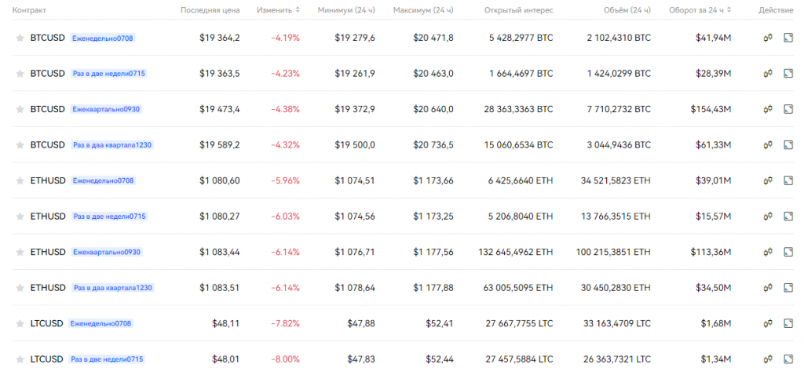Toggle favorite star for LTCUSD Еженедельно0708
The height and width of the screenshot is (375, 804).
[20, 323]
